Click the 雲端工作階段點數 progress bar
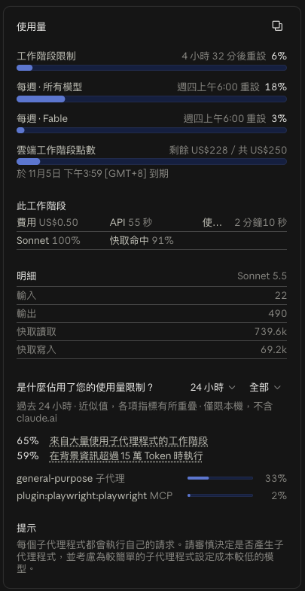 click(151, 162)
